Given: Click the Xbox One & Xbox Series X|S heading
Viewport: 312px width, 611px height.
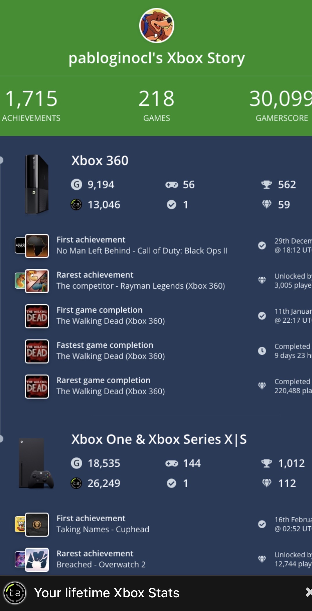Looking at the screenshot, I should (159, 439).
